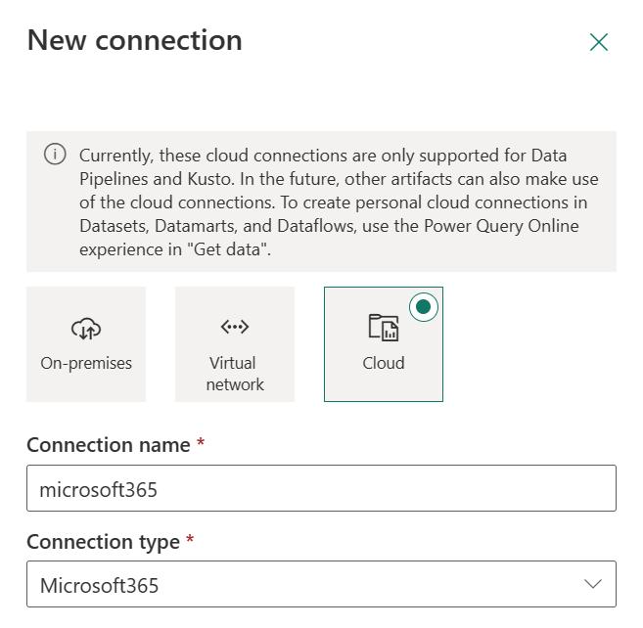Click the red asterisk beside Connection name
Image resolution: width=643 pixels, height=628 pixels.
pos(201,444)
